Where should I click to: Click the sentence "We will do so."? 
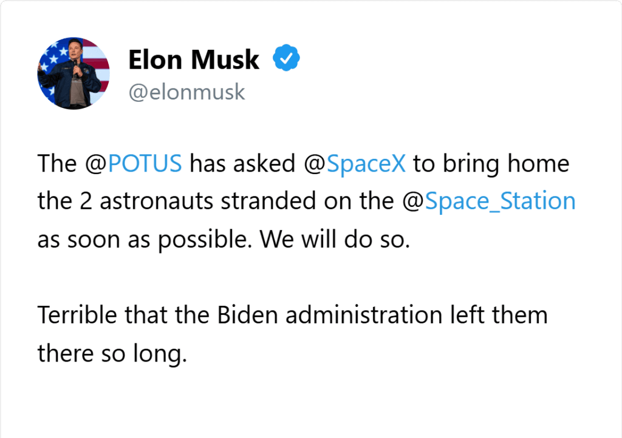click(x=335, y=239)
